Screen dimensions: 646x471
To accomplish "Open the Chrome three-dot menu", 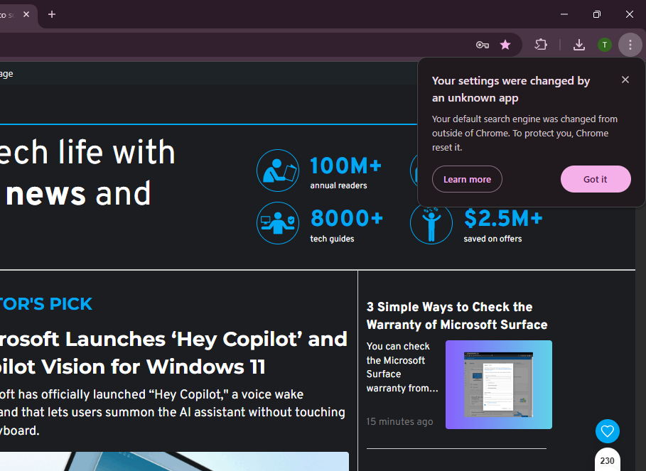I will [630, 45].
